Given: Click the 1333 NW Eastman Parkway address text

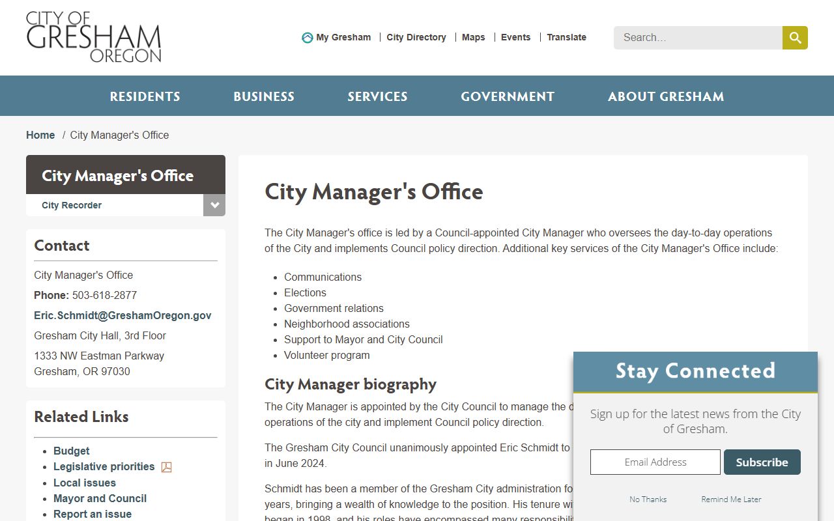Looking at the screenshot, I should pyautogui.click(x=99, y=356).
